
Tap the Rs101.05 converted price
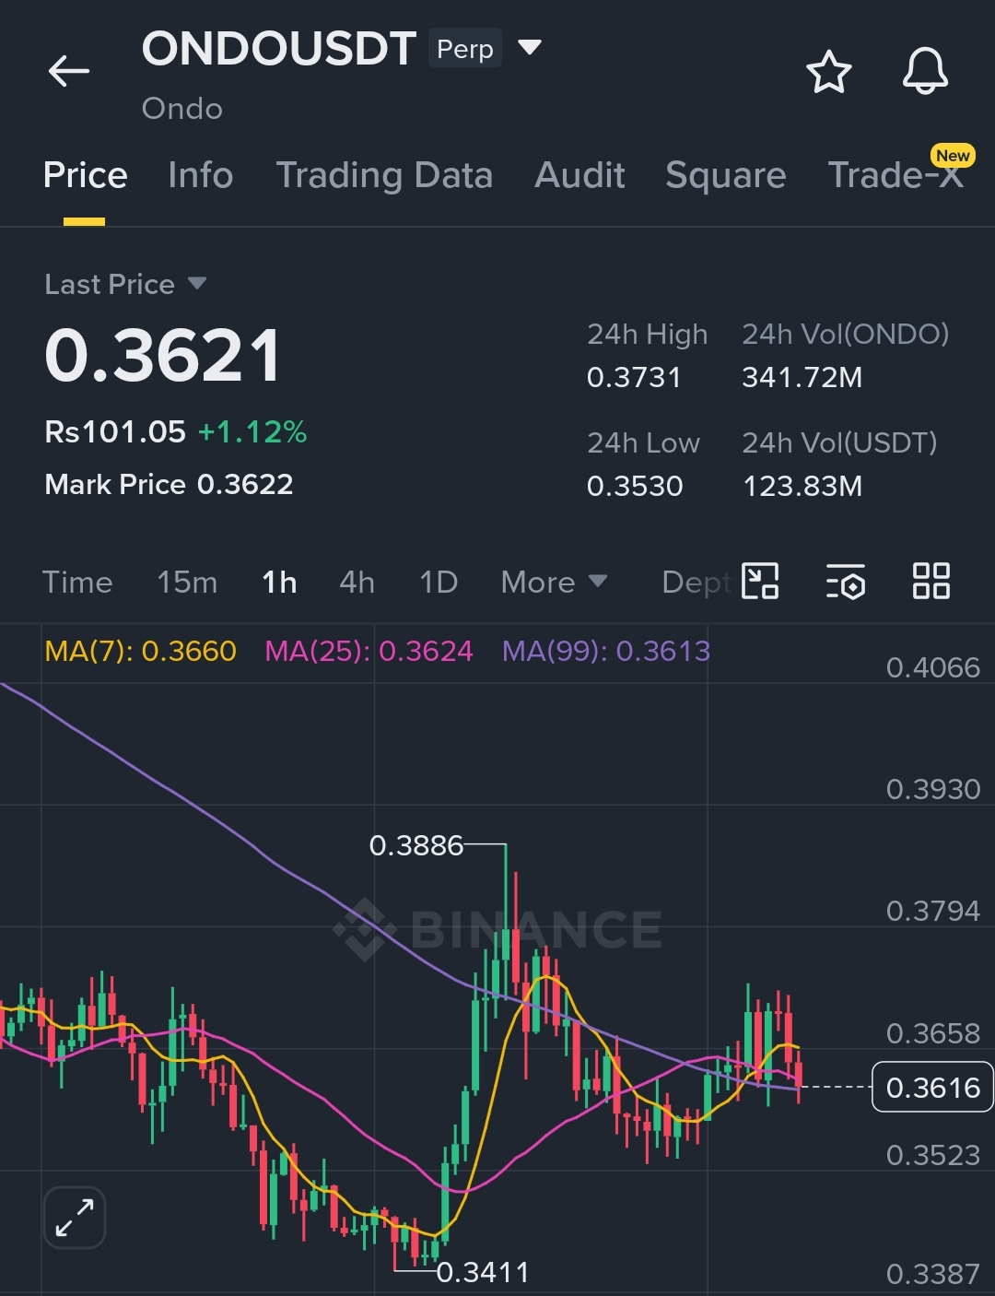pos(115,431)
